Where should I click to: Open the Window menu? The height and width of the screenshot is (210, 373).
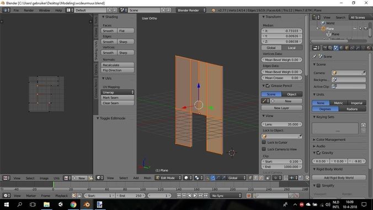tap(45, 11)
